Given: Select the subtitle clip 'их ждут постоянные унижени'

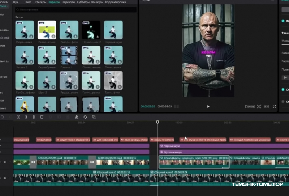Looking at the screenshot, I should click(250, 140).
